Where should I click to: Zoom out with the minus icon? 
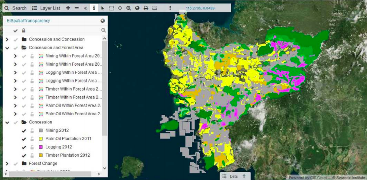pos(77,8)
